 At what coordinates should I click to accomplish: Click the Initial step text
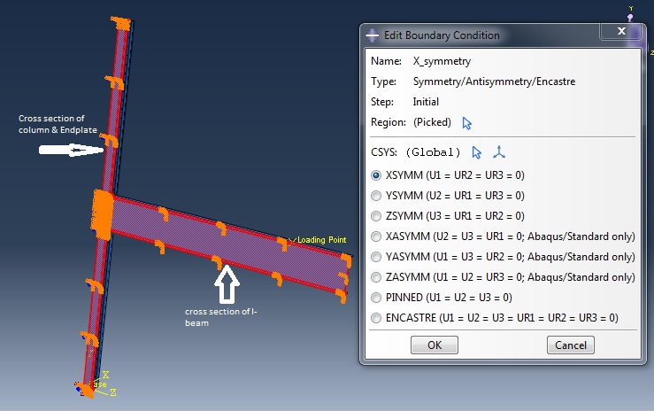coord(426,102)
